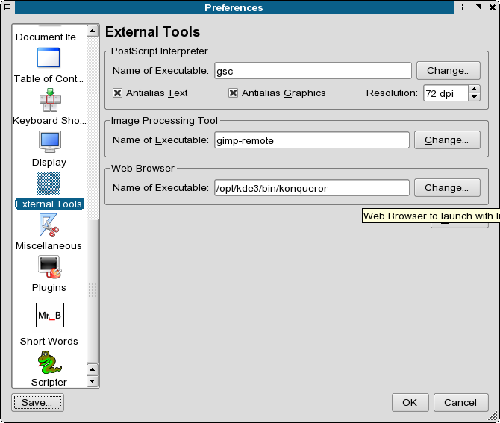Toggle the Antialias Graphics checkbox
Viewport: 500px width, 423px height.
233,93
